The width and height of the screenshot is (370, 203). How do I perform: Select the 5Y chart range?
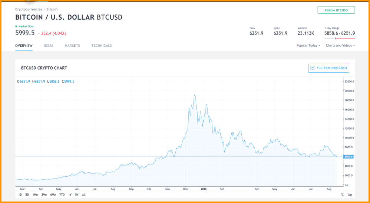77,195
